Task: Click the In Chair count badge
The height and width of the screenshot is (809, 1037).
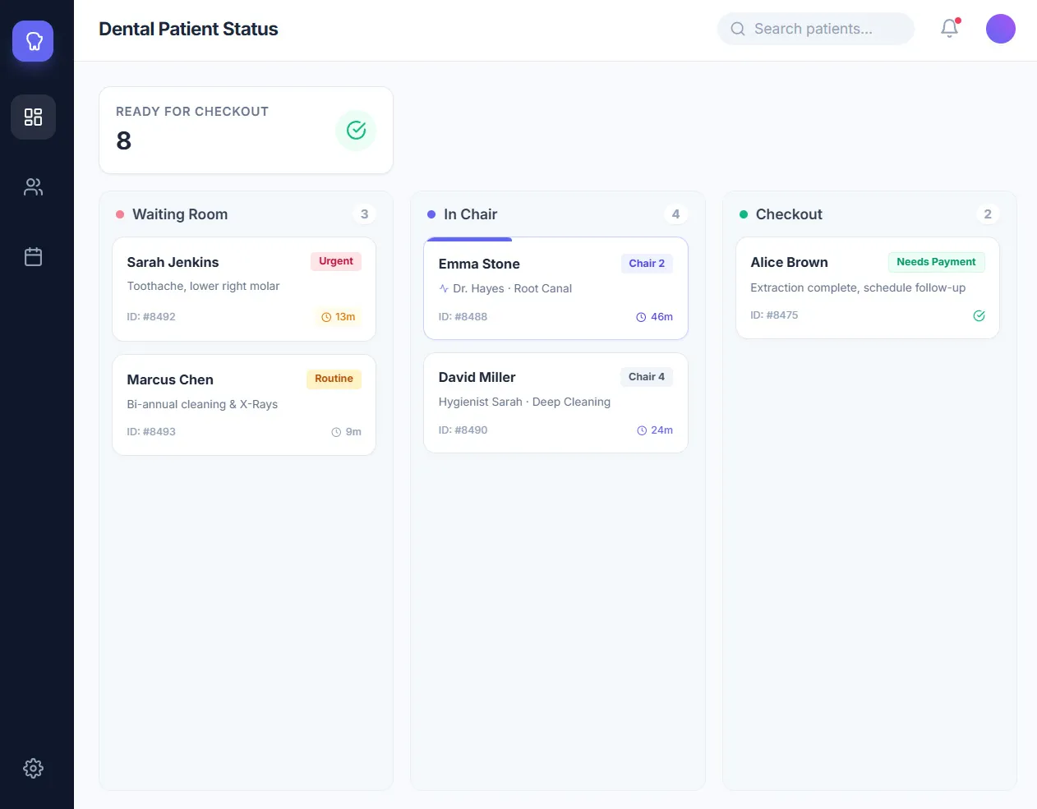Action: pyautogui.click(x=675, y=214)
